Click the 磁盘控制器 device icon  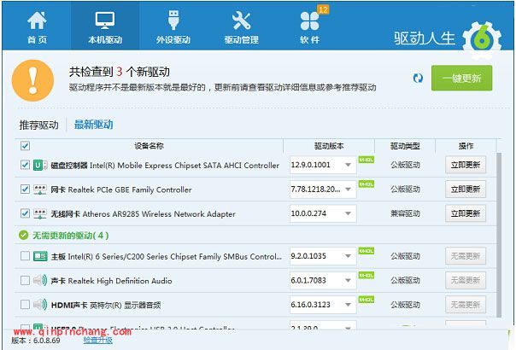[40, 165]
